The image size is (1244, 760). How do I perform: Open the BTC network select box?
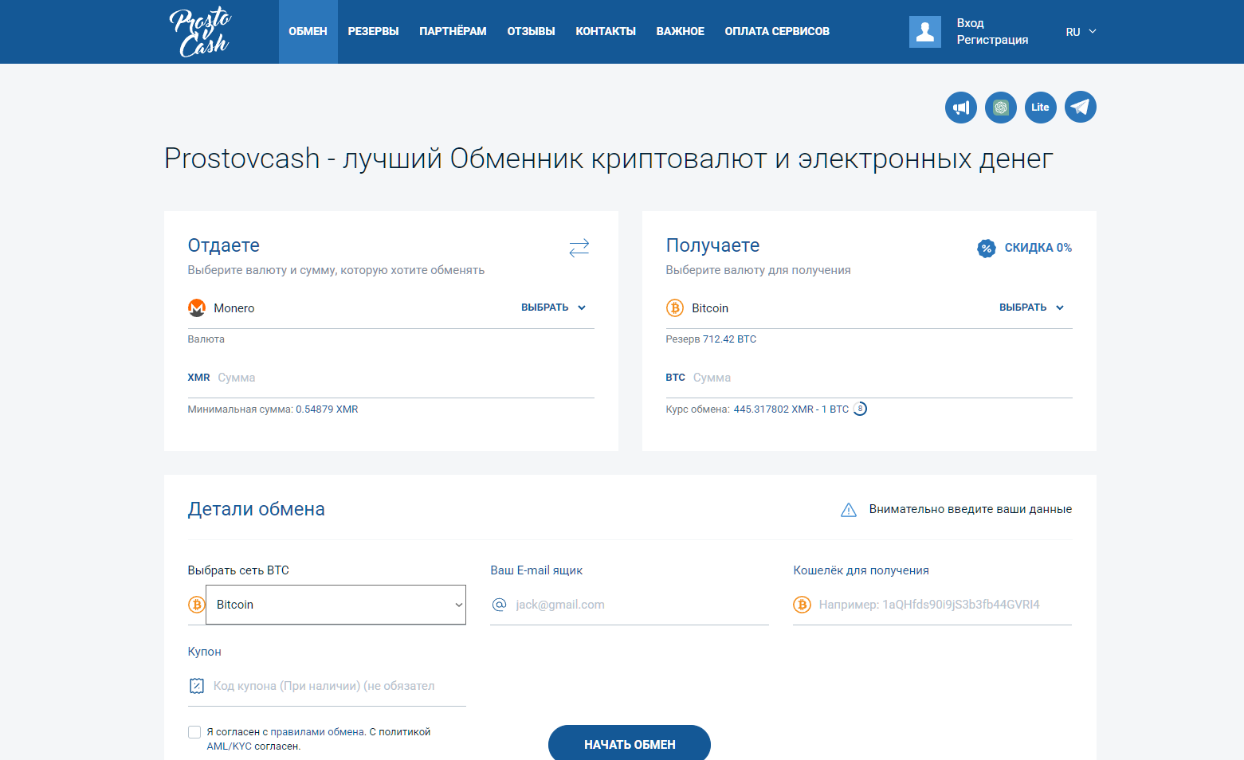coord(336,605)
